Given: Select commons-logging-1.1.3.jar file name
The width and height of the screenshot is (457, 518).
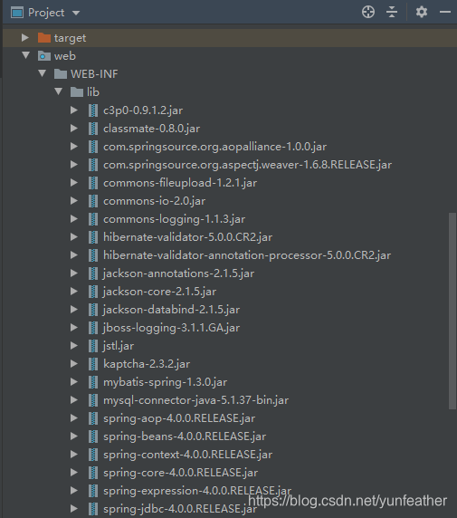Looking at the screenshot, I should (174, 219).
